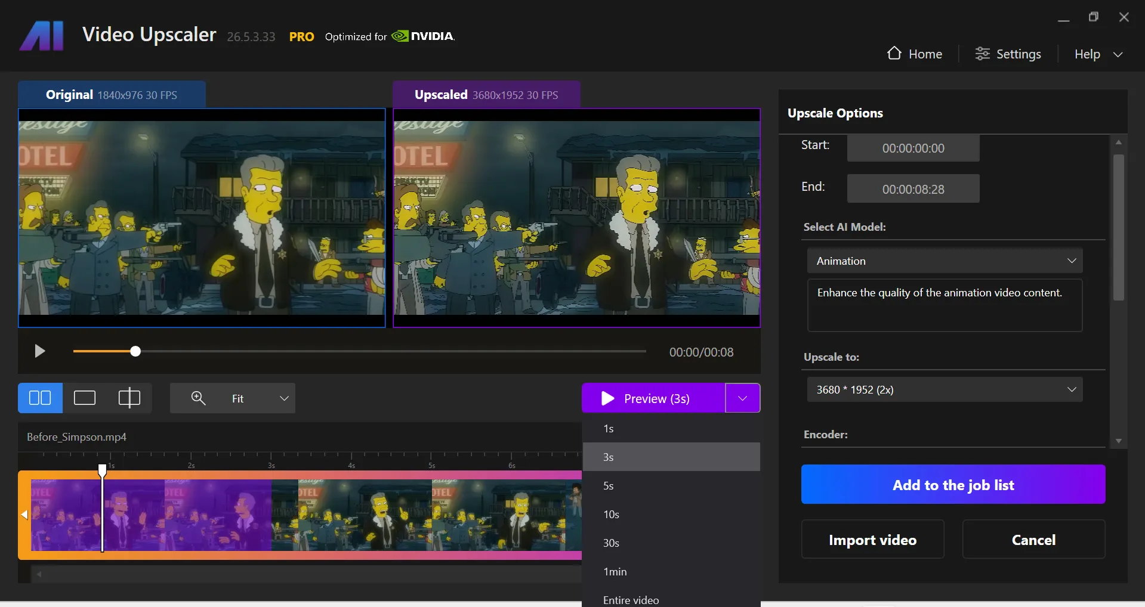Screen dimensions: 1145x607
Task: Select the split-slider comparison icon
Action: [129, 398]
